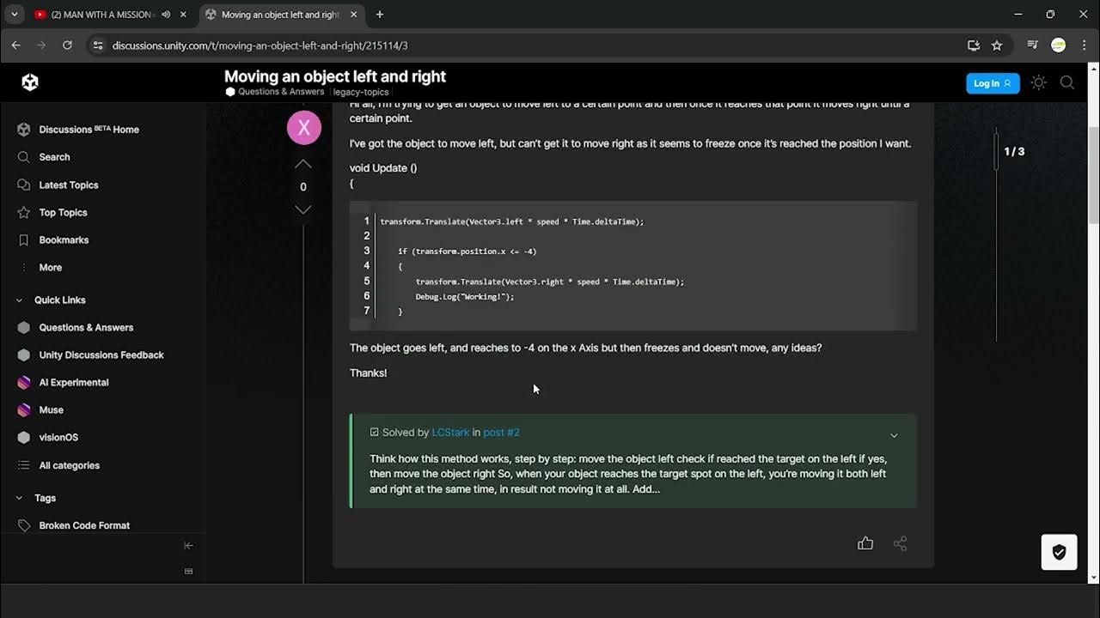The width and height of the screenshot is (1100, 618).
Task: Toggle the sidebar keyboard shortcuts icon
Action: point(189,572)
